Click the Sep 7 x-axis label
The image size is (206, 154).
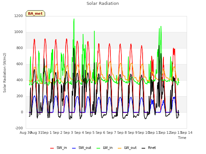tap(111, 133)
